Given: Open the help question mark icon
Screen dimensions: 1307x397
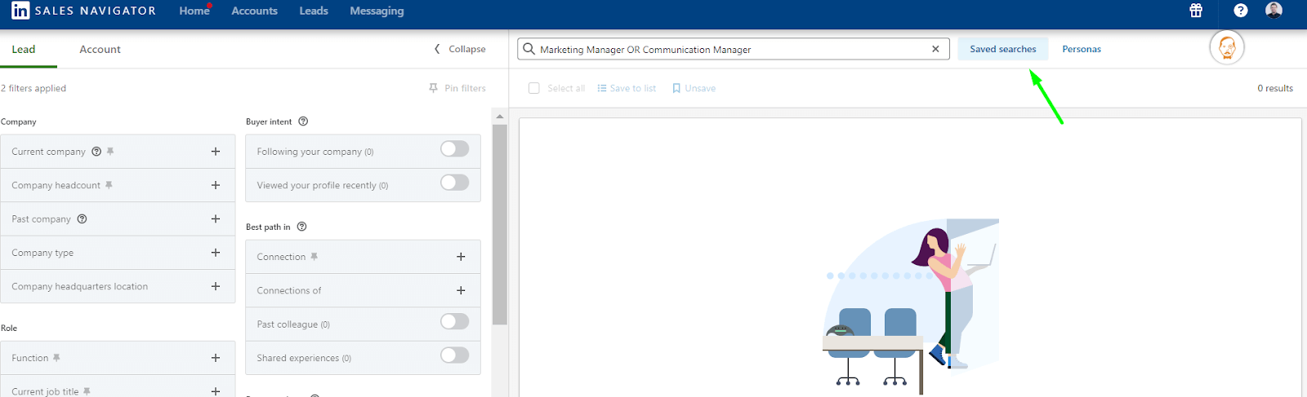Looking at the screenshot, I should click(x=1240, y=11).
